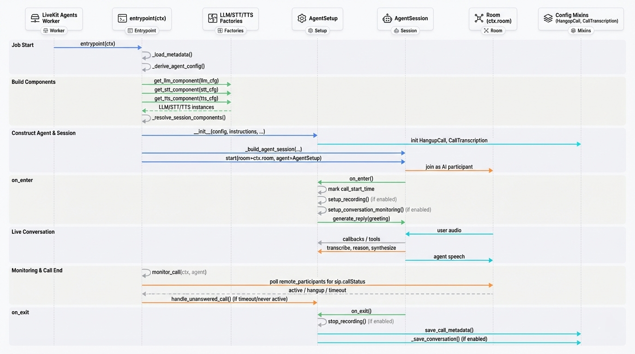This screenshot has height=354, width=635.
Task: Click the LLM/STT/TTS Factories icon
Action: 212,18
